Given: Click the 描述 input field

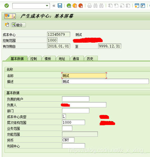Looking at the screenshot, I should click(x=105, y=81).
